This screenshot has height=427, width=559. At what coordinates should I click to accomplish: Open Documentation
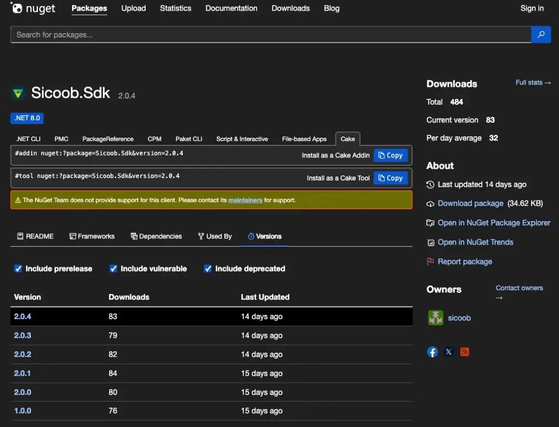(x=231, y=8)
